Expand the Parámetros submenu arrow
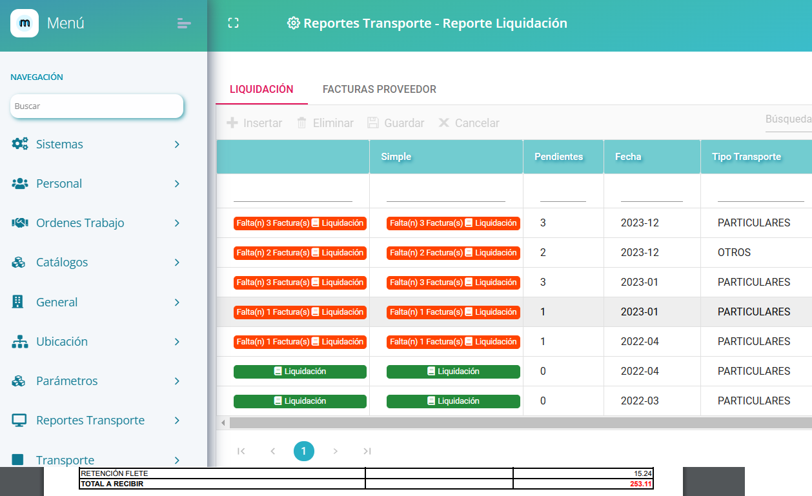This screenshot has width=812, height=496. [x=177, y=381]
